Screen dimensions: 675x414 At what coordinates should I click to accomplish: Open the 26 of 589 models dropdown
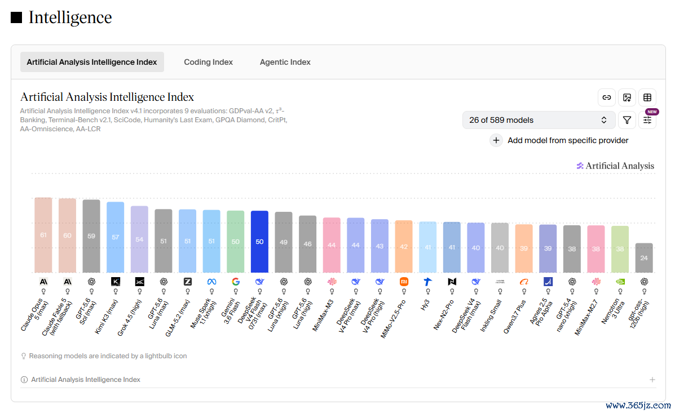(538, 120)
